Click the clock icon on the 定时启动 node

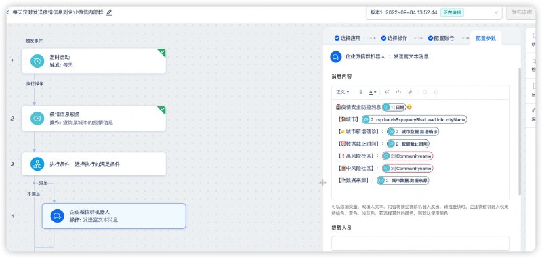37,61
